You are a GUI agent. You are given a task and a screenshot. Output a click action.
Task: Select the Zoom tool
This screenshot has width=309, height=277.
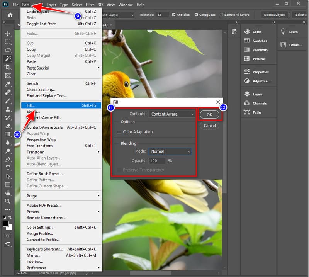[x=7, y=201]
